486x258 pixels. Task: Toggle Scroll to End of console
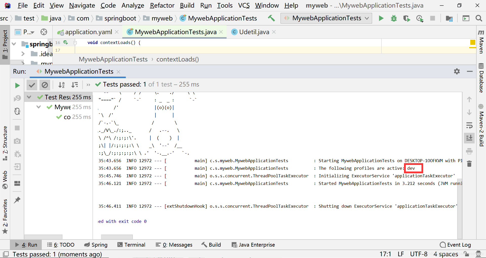pyautogui.click(x=469, y=138)
